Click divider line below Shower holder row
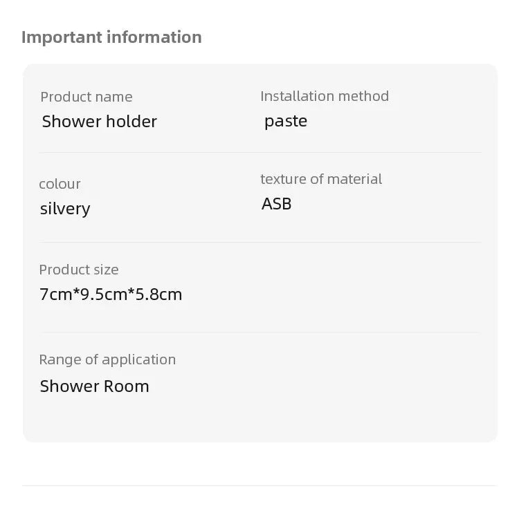The image size is (519, 524). 260,152
